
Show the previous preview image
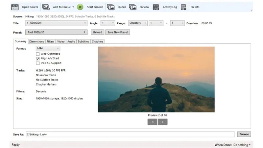click(152, 122)
